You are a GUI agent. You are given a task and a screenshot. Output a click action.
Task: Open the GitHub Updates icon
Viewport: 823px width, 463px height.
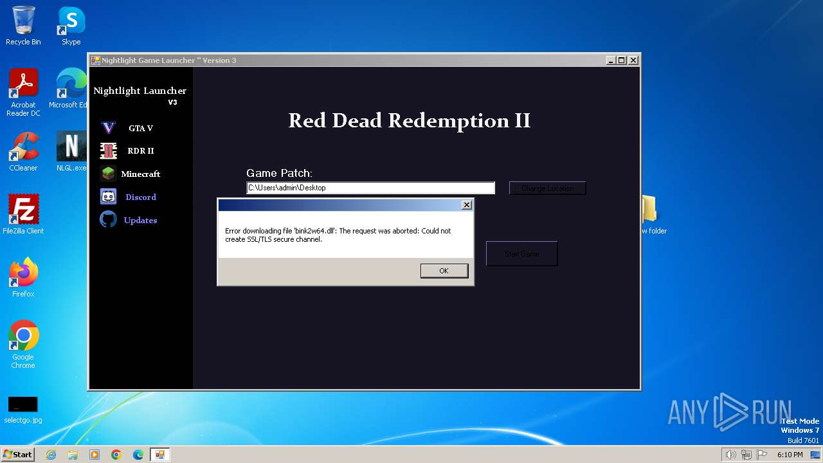point(108,220)
